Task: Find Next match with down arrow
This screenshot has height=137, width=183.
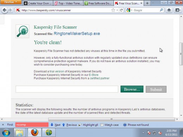Action: 55,125
